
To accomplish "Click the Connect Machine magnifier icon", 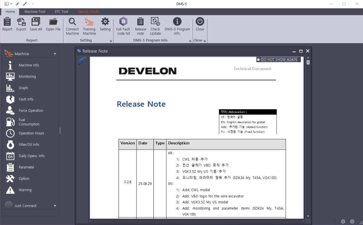I will (72, 22).
